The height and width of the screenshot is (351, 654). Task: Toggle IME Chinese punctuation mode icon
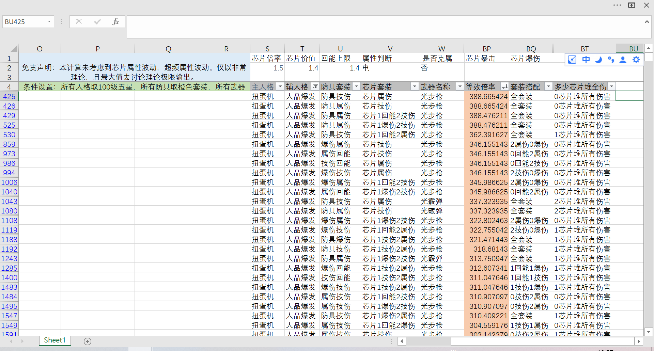click(611, 60)
